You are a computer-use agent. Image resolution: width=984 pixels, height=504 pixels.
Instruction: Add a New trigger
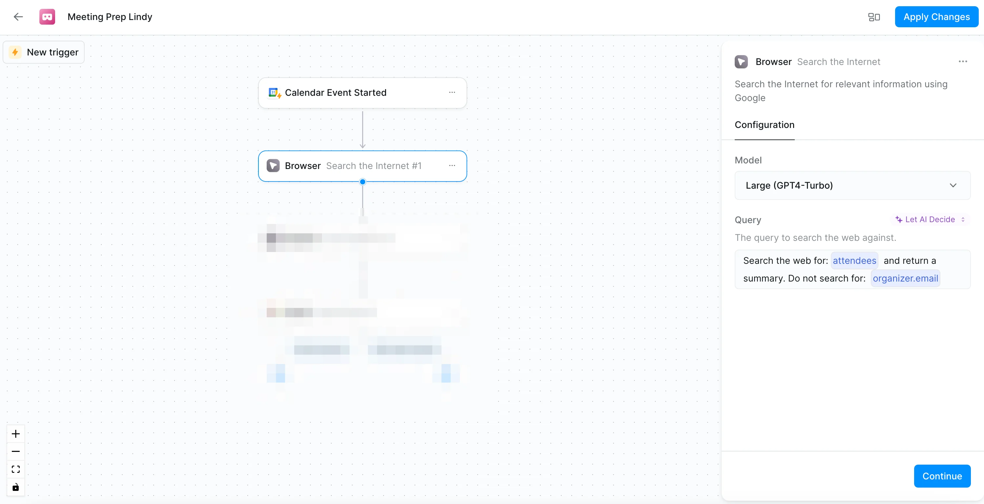click(x=44, y=52)
